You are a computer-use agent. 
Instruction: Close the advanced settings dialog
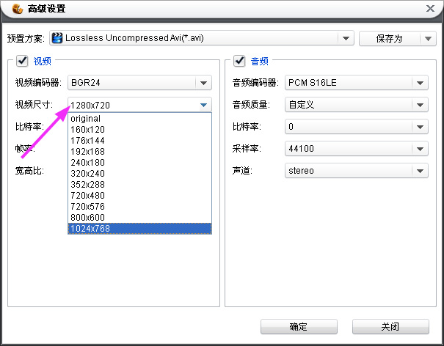pyautogui.click(x=430, y=9)
